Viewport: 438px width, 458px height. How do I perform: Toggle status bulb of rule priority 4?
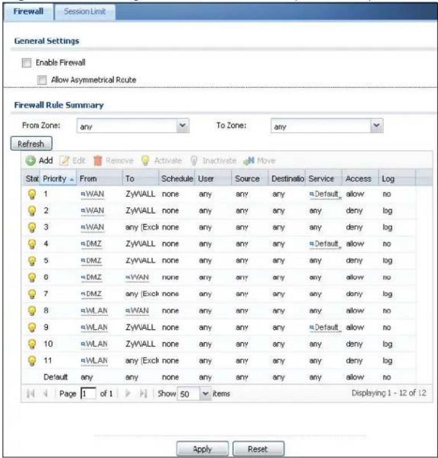(x=32, y=244)
